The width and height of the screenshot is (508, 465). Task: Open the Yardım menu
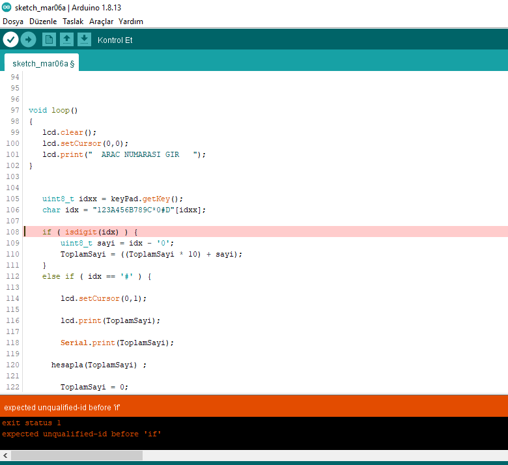130,21
